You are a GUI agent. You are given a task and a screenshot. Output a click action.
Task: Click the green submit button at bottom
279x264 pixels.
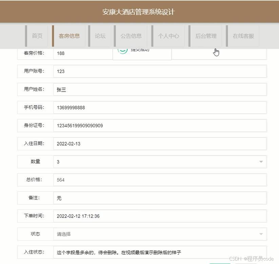point(220,263)
